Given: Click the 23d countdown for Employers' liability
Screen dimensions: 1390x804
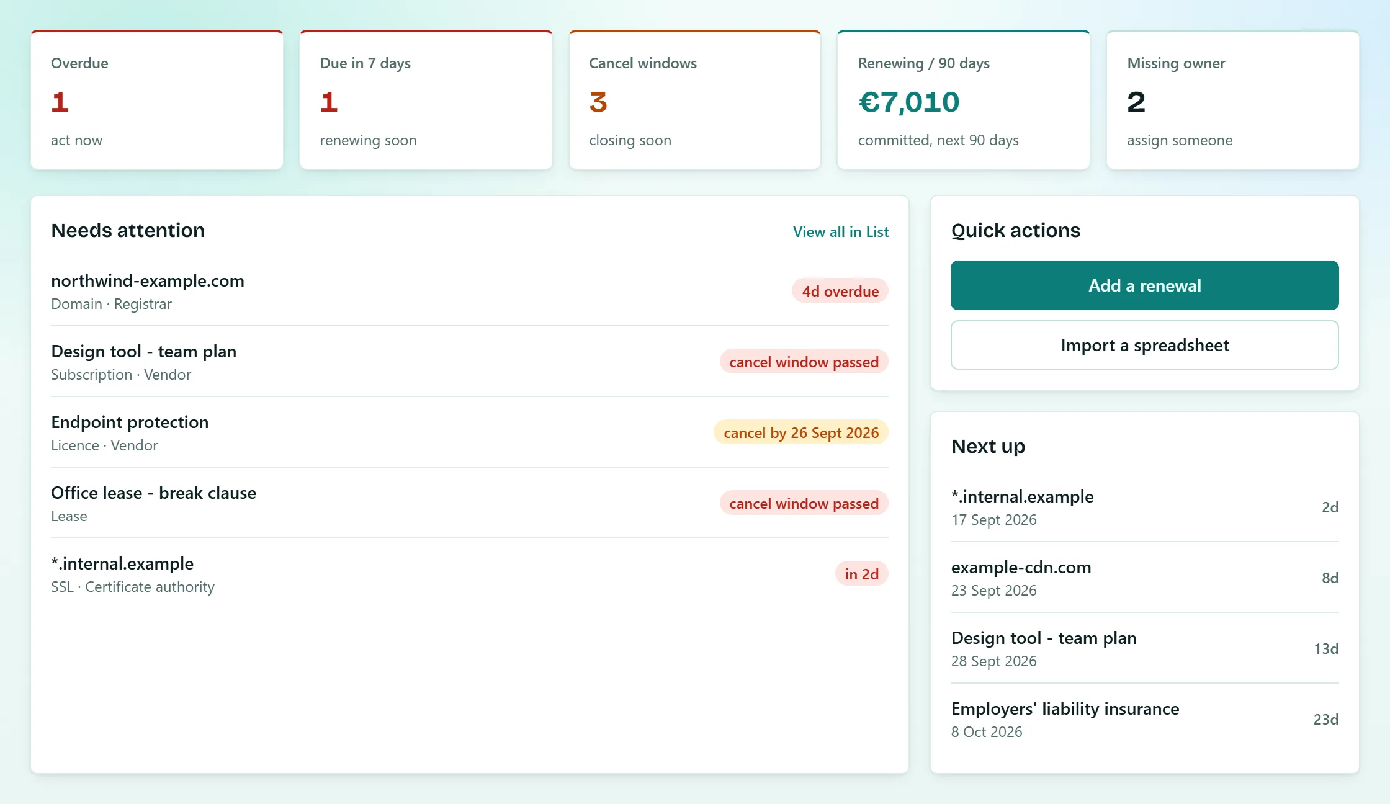Looking at the screenshot, I should (x=1325, y=719).
